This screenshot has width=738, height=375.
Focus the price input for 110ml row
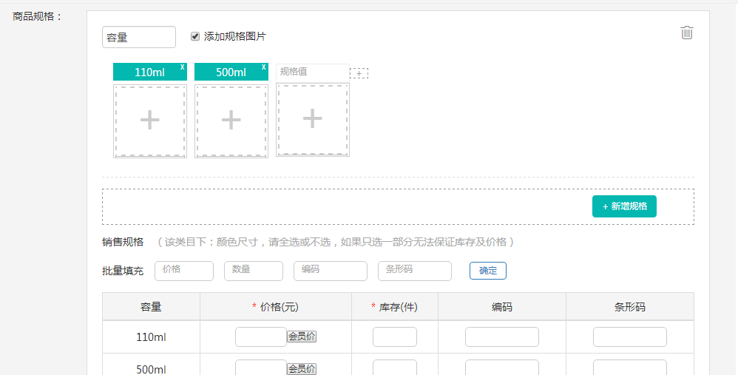click(260, 337)
